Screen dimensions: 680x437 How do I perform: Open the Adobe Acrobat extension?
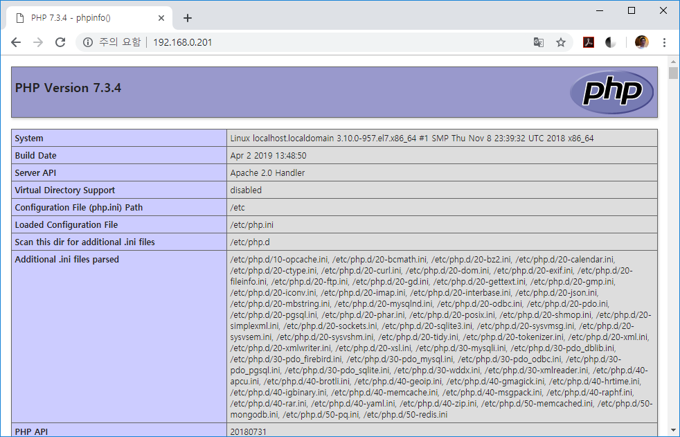(x=589, y=42)
